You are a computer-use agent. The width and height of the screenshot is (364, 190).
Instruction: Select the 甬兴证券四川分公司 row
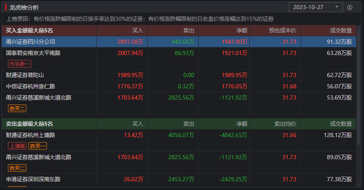179,42
